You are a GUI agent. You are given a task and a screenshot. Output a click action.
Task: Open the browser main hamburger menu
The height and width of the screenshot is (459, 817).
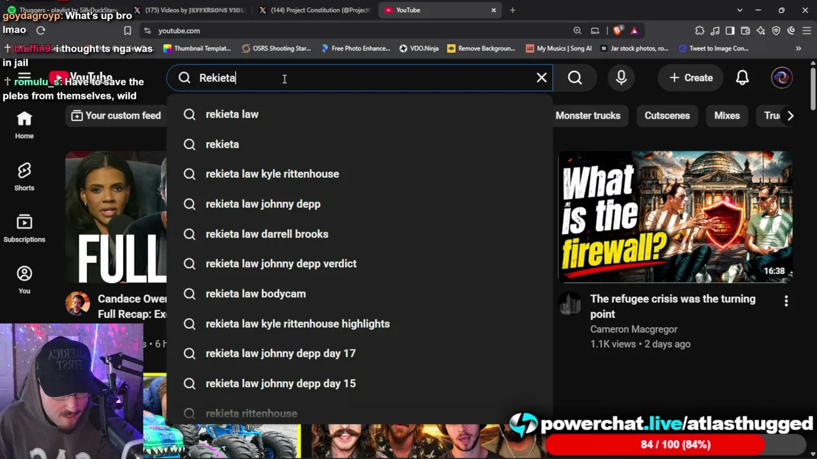point(807,31)
